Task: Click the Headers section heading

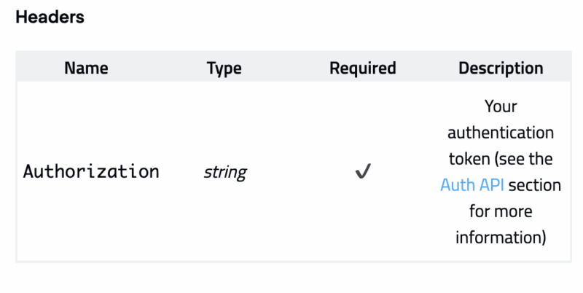Action: tap(50, 17)
